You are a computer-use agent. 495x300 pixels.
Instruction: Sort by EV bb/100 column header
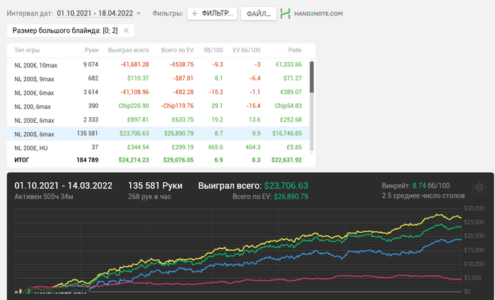(x=247, y=50)
